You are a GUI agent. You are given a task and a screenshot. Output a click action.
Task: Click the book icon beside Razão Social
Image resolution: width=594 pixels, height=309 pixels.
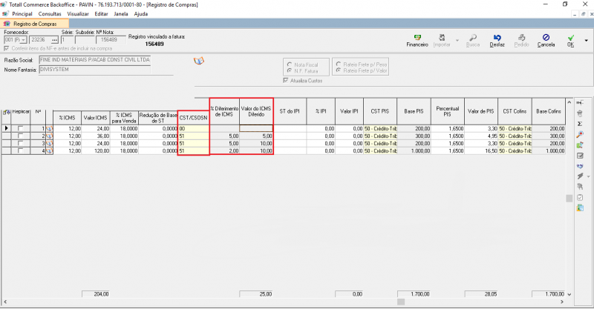point(198,61)
